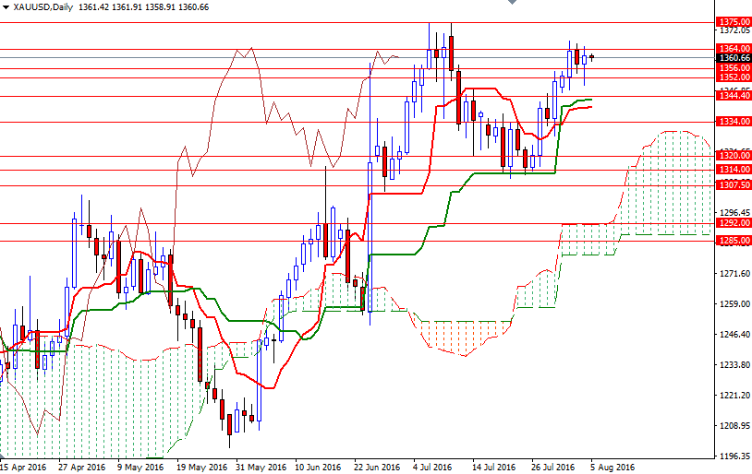This screenshot has width=752, height=474.
Task: Click the 1296.45 price scale value
Action: coord(734,213)
